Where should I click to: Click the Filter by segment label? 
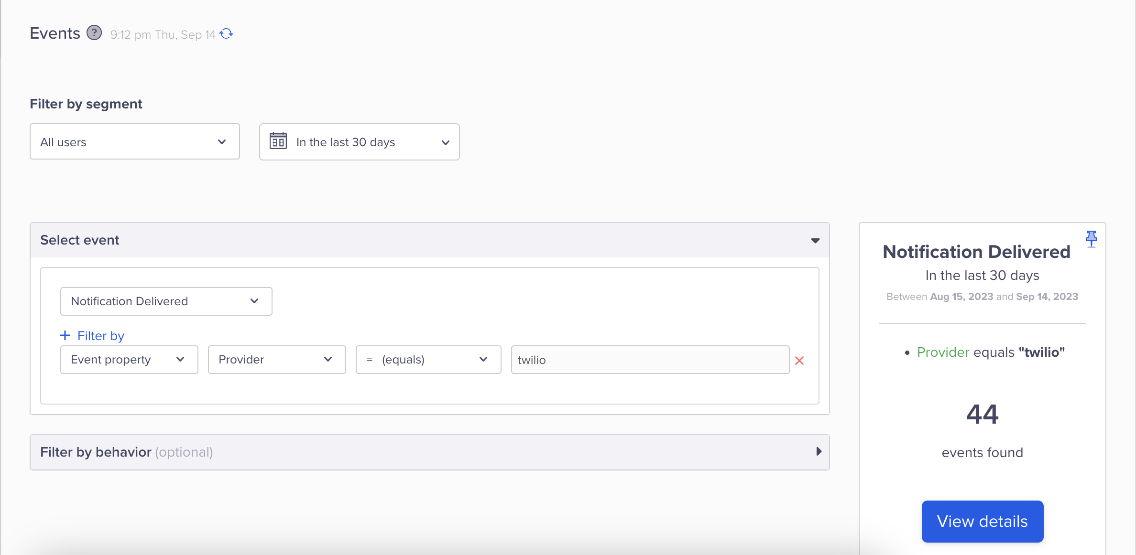86,104
